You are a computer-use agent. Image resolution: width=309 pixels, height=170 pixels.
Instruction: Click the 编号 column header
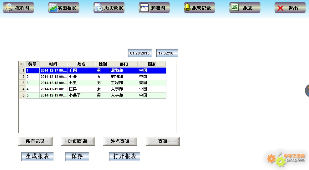pos(32,64)
